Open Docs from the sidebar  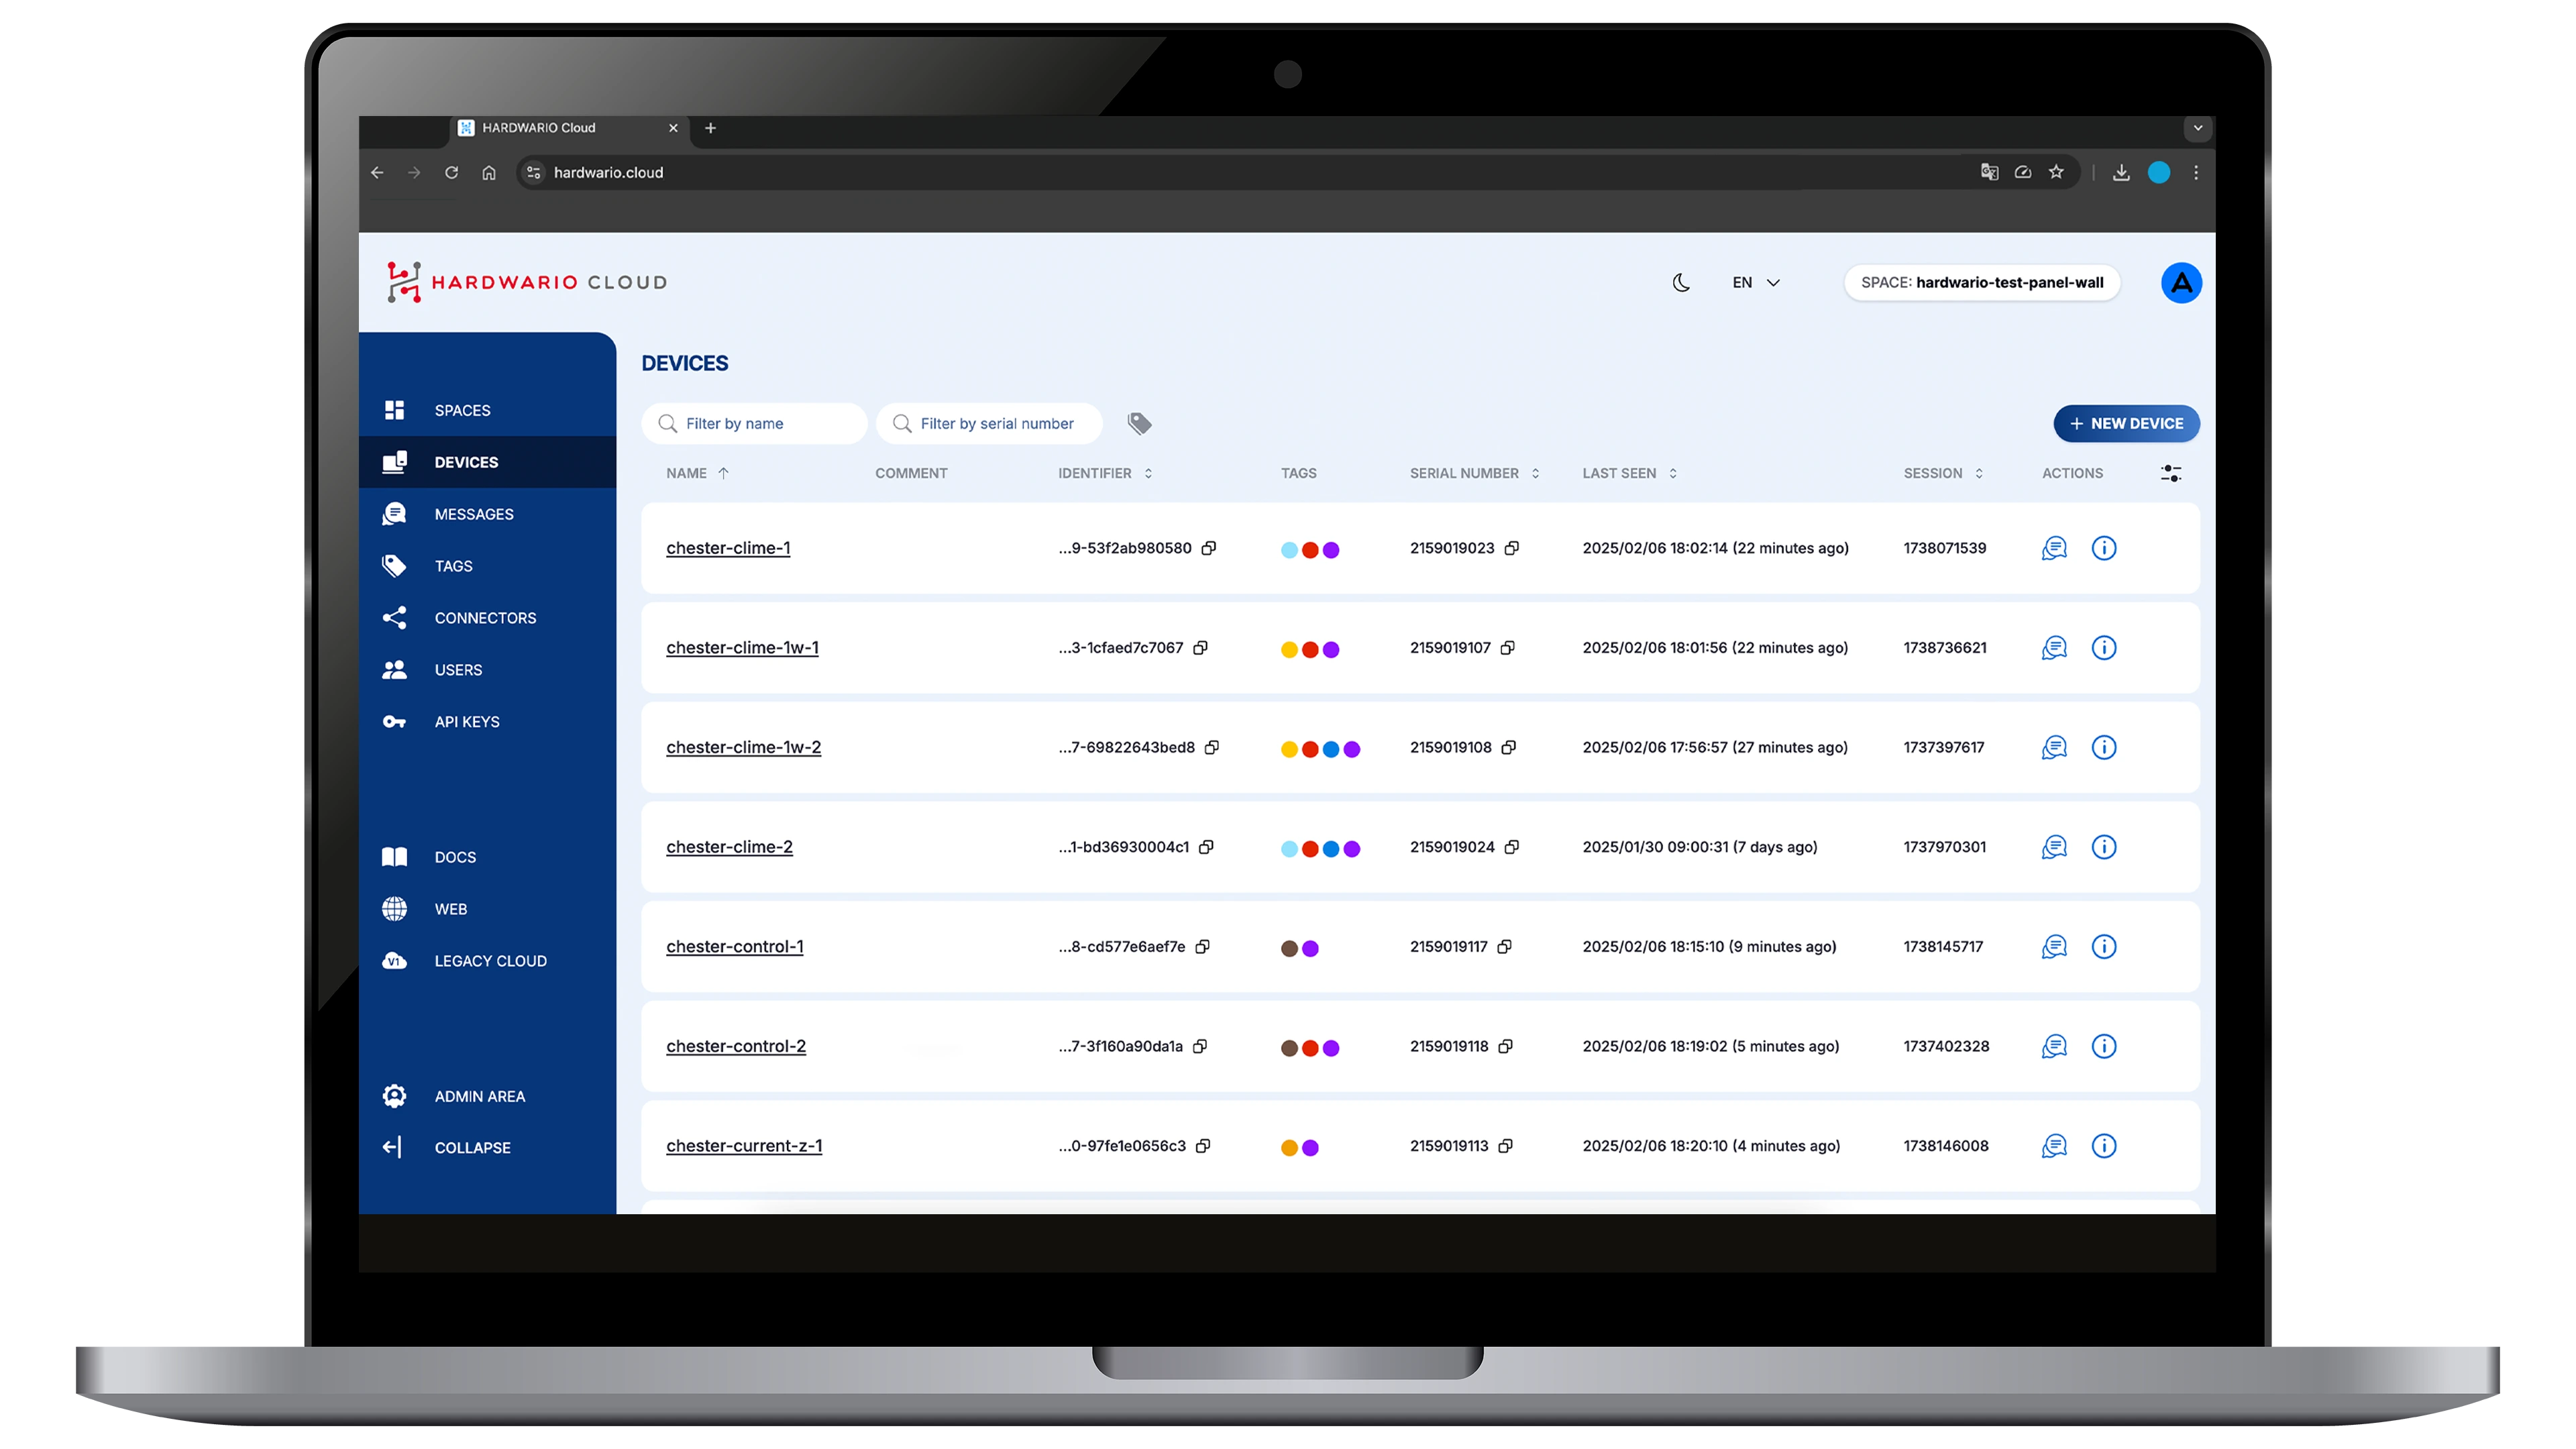tap(487, 857)
